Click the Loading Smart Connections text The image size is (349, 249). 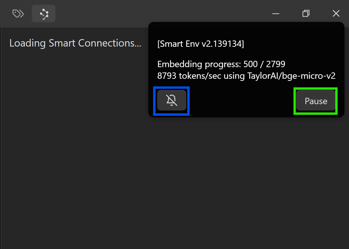tap(75, 43)
